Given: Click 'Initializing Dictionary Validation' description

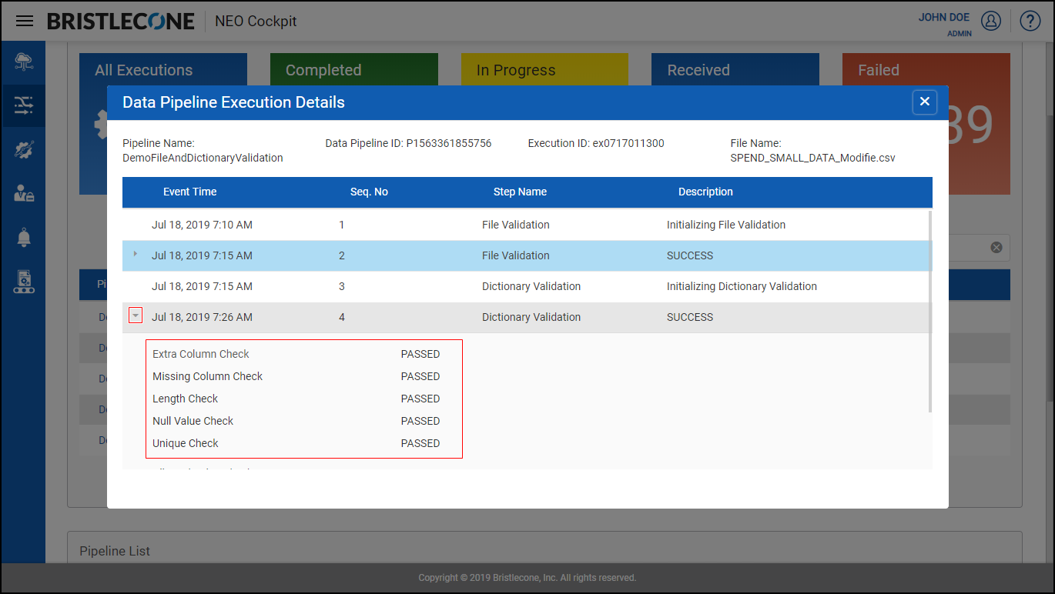Looking at the screenshot, I should coord(742,286).
